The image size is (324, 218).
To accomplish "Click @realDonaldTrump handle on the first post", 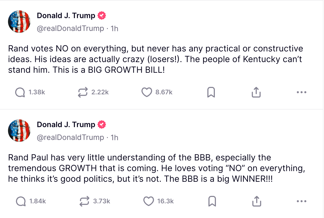I will pos(70,29).
